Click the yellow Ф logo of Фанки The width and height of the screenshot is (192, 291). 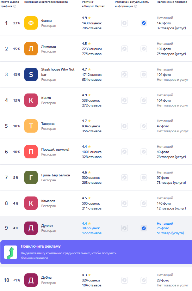click(x=31, y=23)
